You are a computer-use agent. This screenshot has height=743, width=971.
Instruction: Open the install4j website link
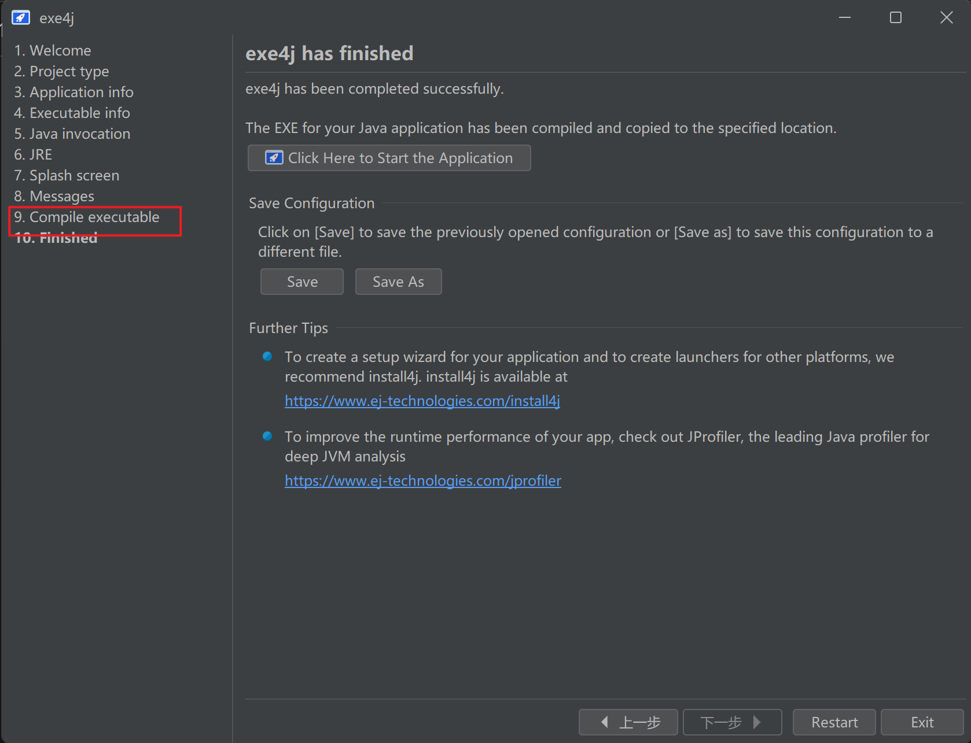click(422, 401)
